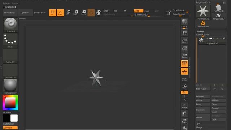Click the Zoom3D icon
The width and height of the screenshot is (231, 130).
click(x=184, y=121)
